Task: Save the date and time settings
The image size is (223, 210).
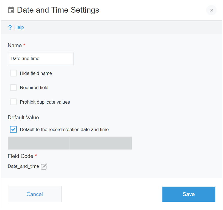Action: [x=189, y=194]
